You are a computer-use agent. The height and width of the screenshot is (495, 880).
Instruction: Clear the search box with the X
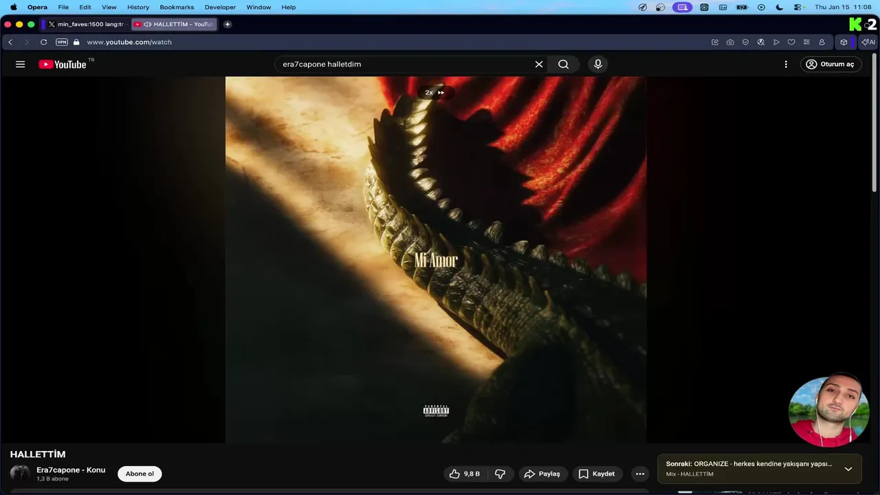pyautogui.click(x=539, y=64)
